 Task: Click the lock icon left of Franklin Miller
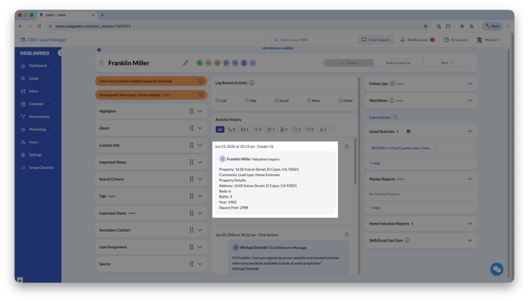(x=102, y=62)
